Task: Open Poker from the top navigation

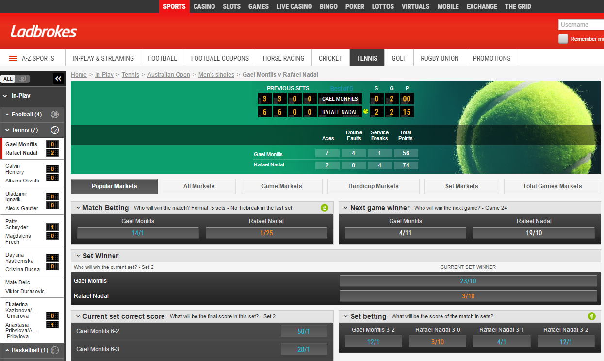Action: [x=355, y=6]
